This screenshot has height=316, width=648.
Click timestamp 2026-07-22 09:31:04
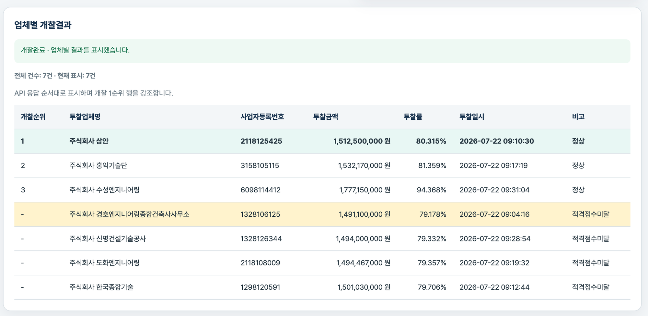click(494, 190)
